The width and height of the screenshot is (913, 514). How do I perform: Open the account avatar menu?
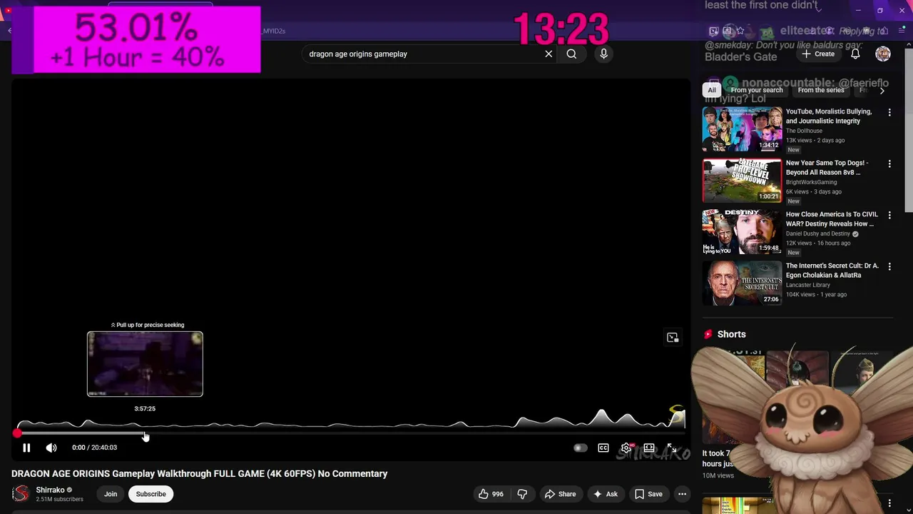pyautogui.click(x=883, y=54)
